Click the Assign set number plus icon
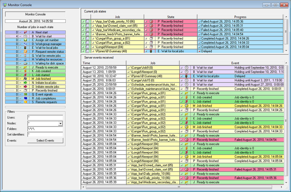Screen dimensions: 291x192 click(25, 40)
